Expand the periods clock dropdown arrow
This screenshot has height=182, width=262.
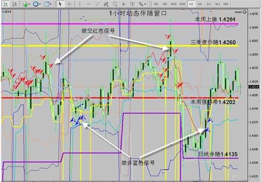click(x=40, y=4)
